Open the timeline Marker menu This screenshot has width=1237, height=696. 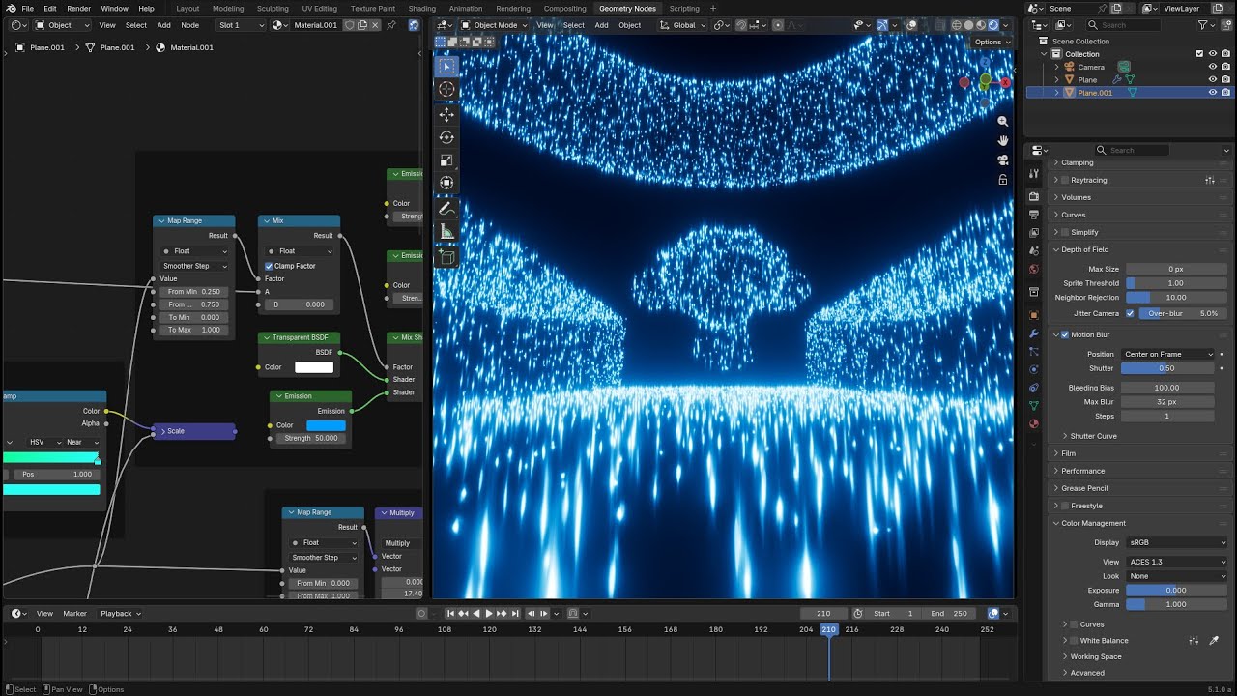pyautogui.click(x=75, y=613)
